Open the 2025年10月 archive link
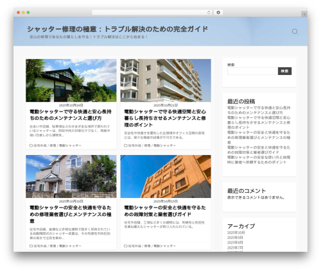 coord(236,233)
